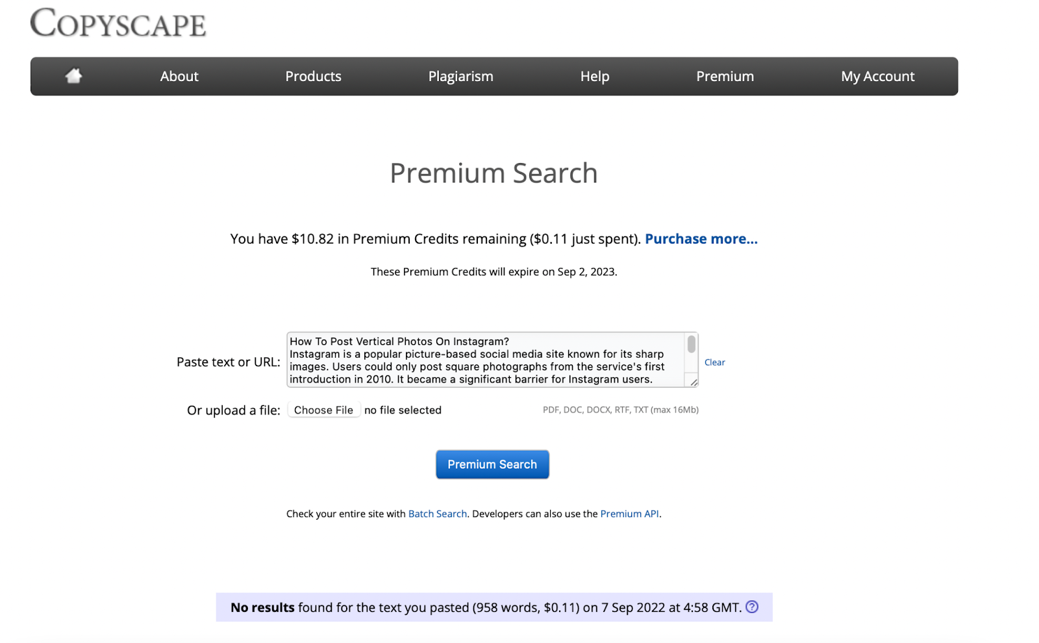Click the Choose File button
Image resolution: width=1039 pixels, height=643 pixels.
click(x=323, y=410)
